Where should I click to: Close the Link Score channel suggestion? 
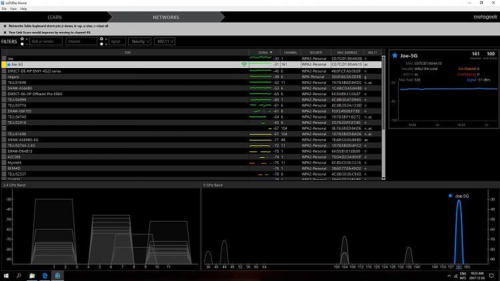pos(5,31)
